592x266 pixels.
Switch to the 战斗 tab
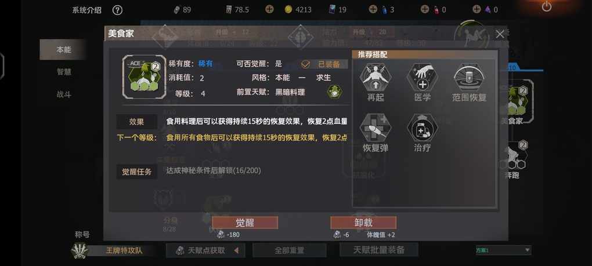(63, 94)
